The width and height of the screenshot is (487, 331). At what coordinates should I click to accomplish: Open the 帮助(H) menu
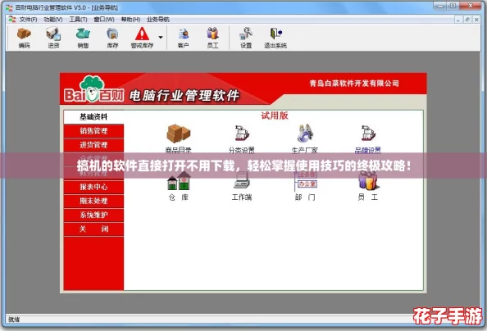[x=130, y=19]
